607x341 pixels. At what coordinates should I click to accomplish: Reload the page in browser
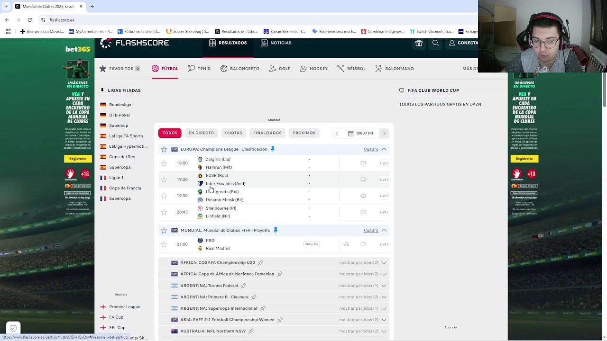(x=29, y=20)
